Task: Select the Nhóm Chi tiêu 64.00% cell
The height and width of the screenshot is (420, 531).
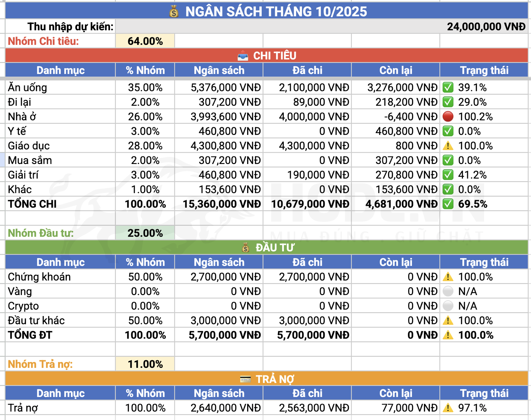Action: 145,41
